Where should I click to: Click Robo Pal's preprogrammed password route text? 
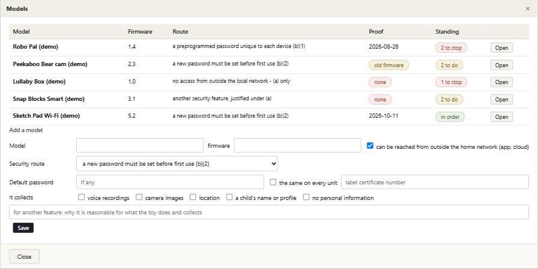pyautogui.click(x=239, y=46)
